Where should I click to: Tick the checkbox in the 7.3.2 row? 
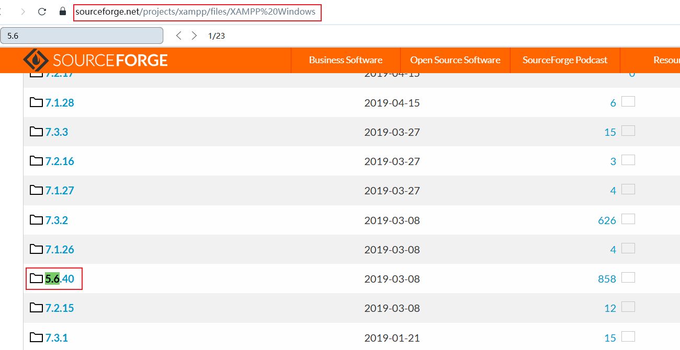coord(628,219)
